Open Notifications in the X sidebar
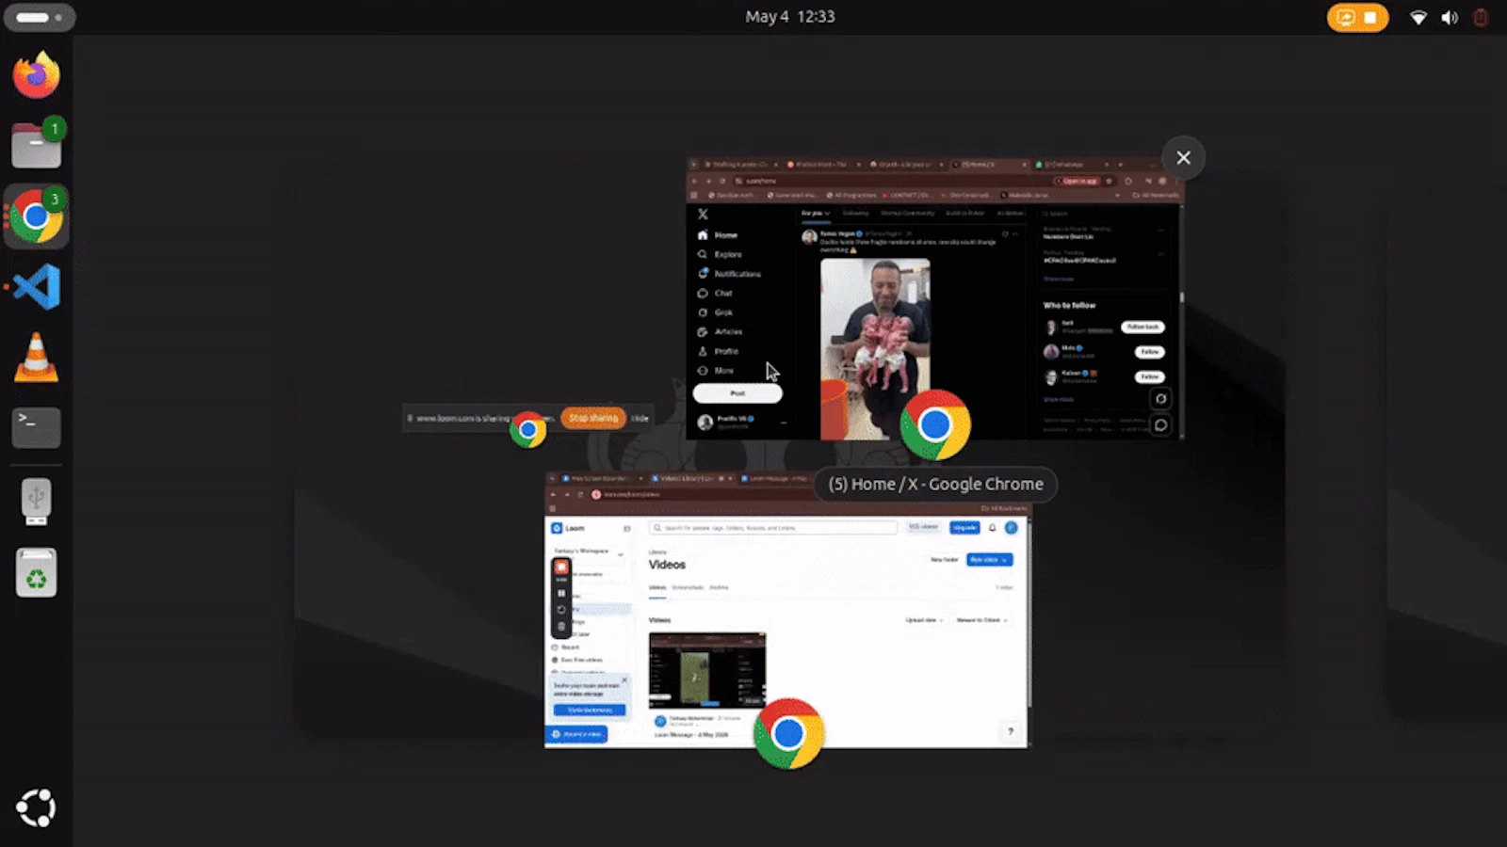Screen dimensions: 1507x847 [729, 274]
